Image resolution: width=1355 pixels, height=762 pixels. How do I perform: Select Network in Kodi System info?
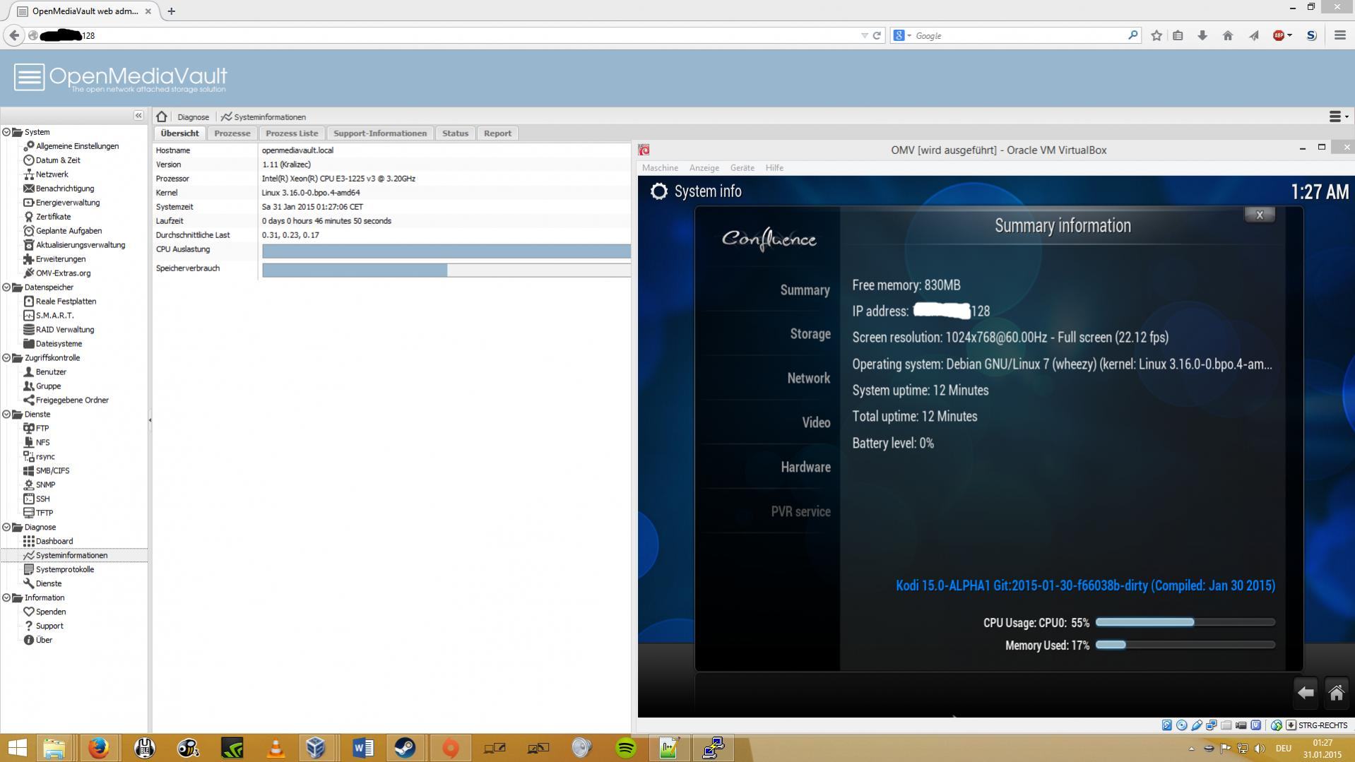[808, 379]
